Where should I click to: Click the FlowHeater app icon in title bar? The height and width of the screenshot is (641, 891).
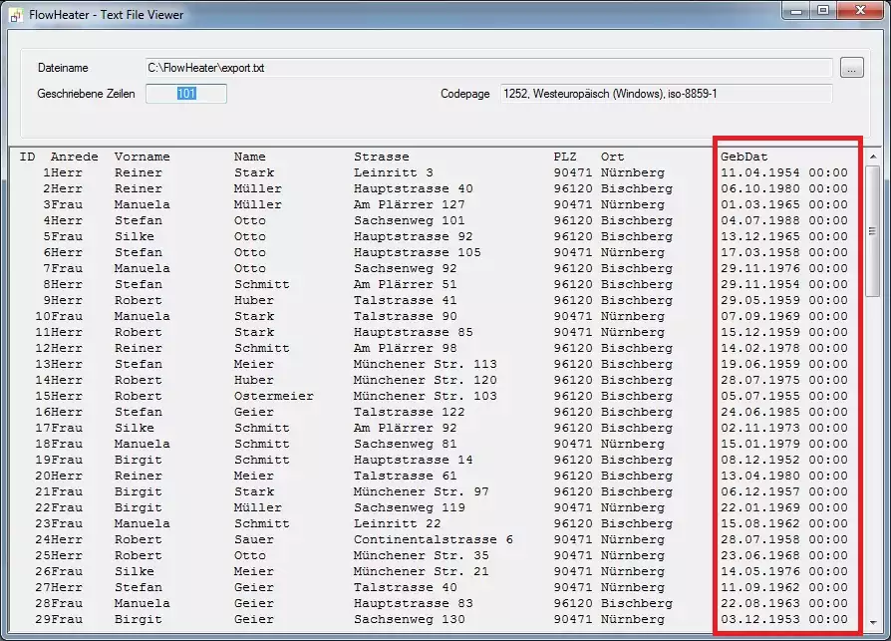16,15
